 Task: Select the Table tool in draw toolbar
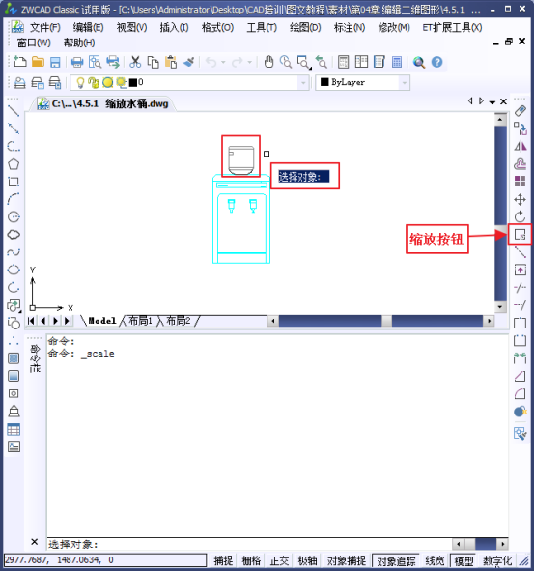[14, 429]
